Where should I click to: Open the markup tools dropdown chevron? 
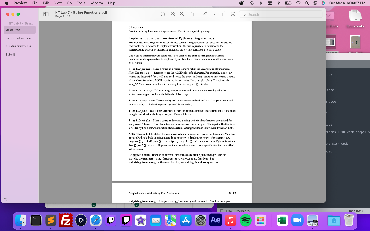[x=214, y=14]
